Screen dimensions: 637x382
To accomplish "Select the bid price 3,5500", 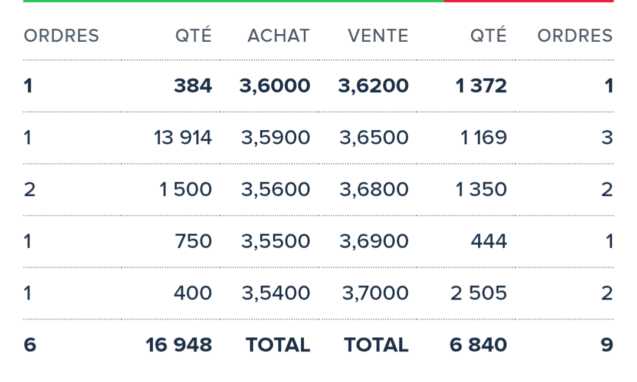I will 275,242.
